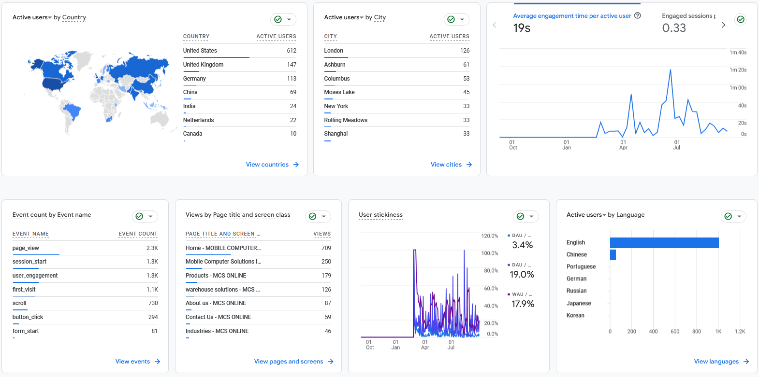Click the Portuguese language label
Image resolution: width=759 pixels, height=377 pixels.
[x=581, y=266]
